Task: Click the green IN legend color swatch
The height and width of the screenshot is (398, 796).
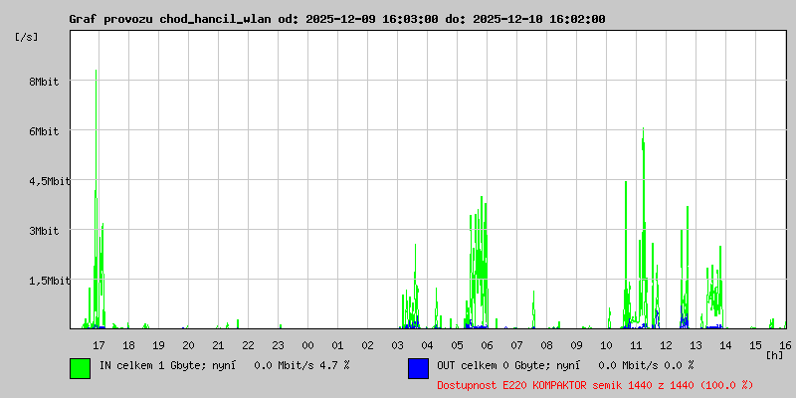Action: [81, 368]
